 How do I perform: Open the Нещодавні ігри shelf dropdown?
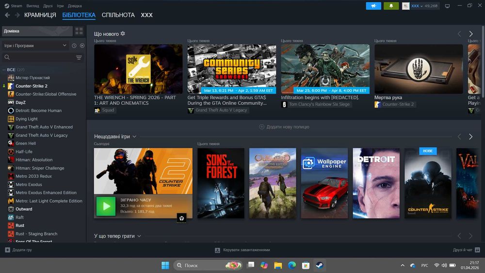click(134, 137)
